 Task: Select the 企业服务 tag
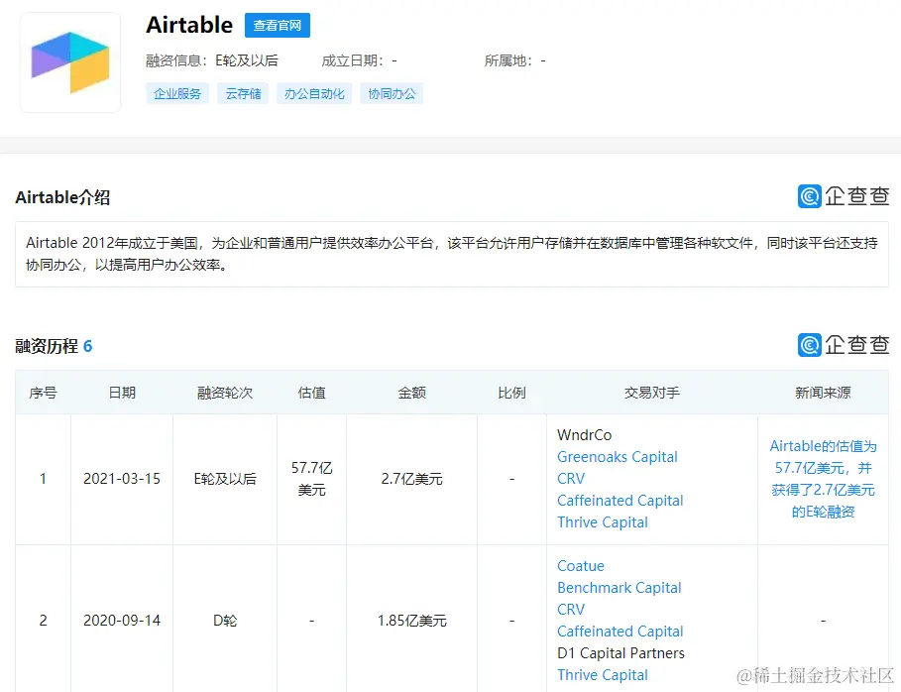pos(177,93)
